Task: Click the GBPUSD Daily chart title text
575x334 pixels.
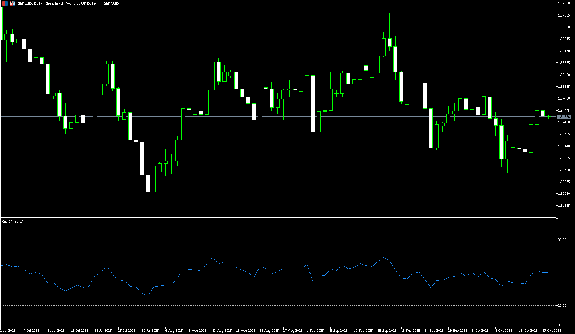Action: click(x=68, y=3)
